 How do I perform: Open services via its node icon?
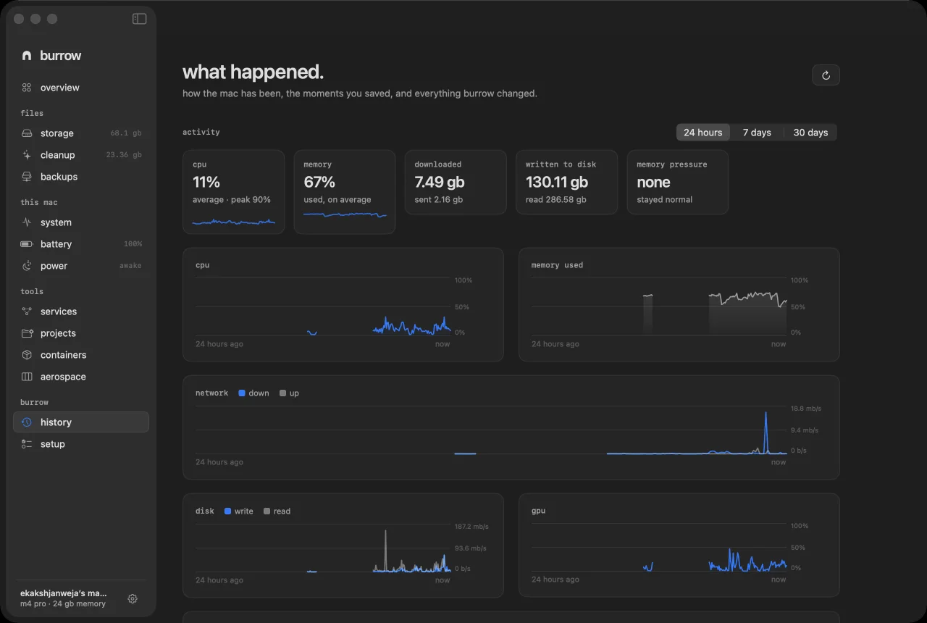[27, 311]
